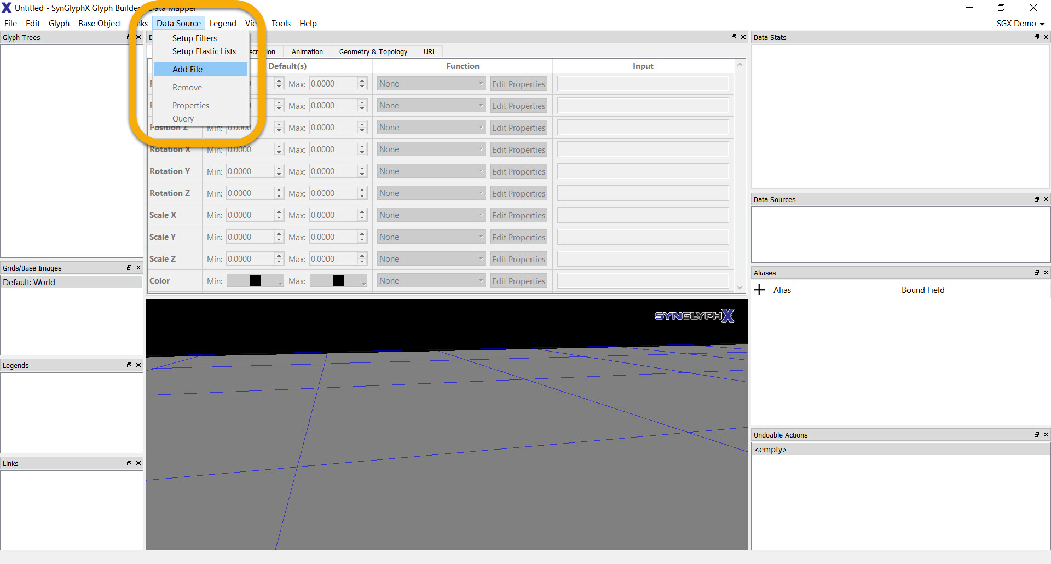This screenshot has height=564, width=1051.
Task: Float the Grids/Base Images panel
Action: pos(129,268)
